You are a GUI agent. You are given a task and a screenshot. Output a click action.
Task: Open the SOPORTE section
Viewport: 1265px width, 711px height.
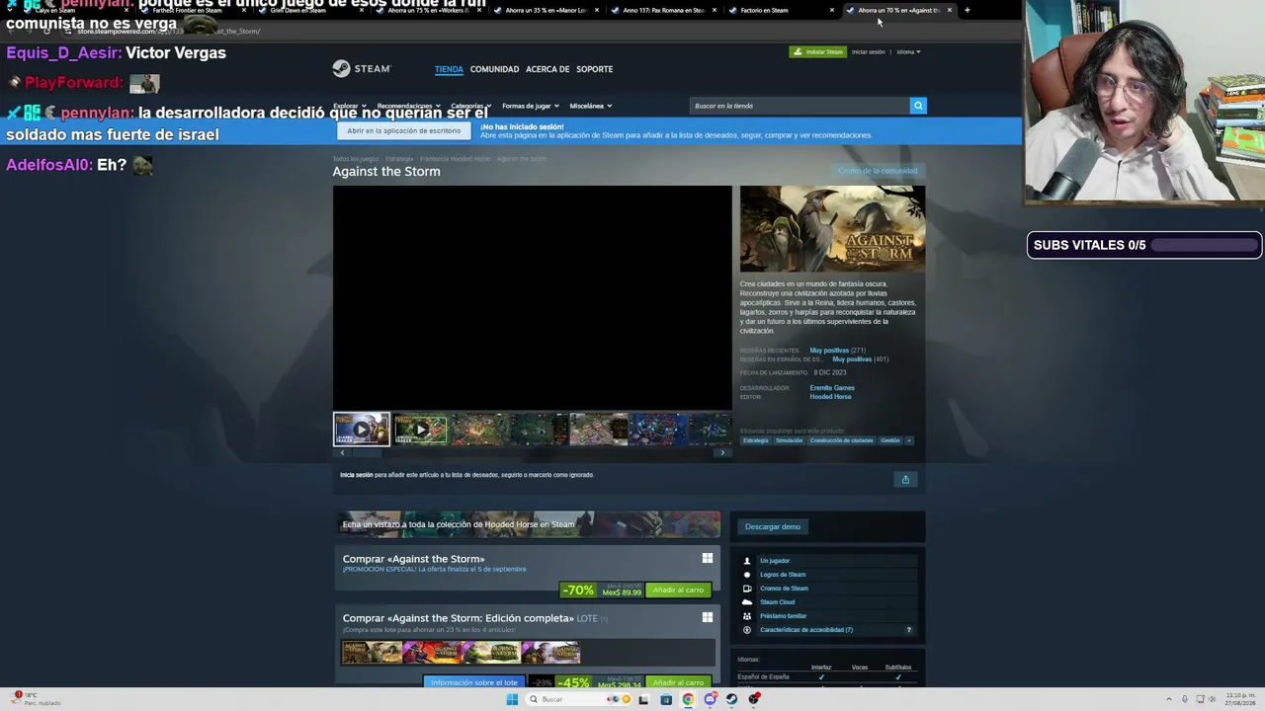pos(595,69)
